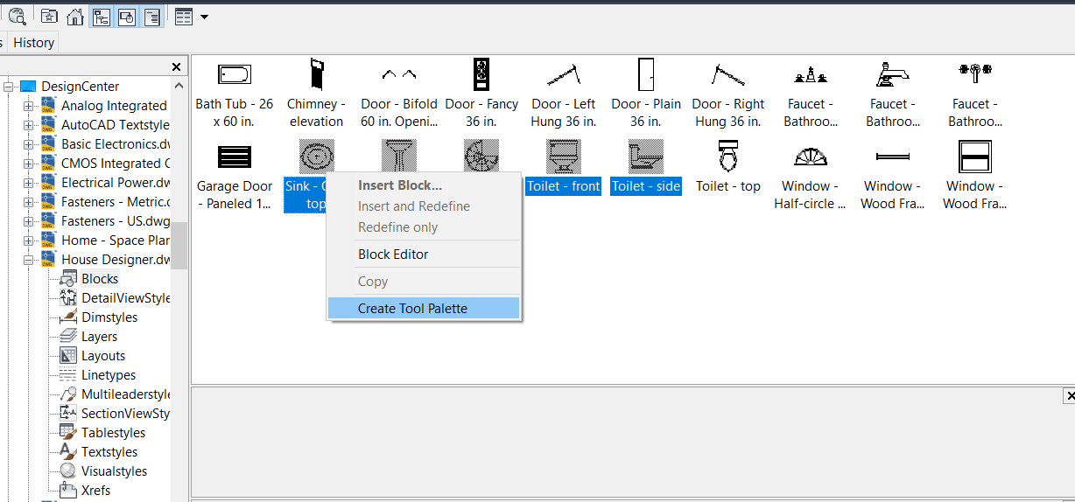Screen dimensions: 1075x502
Task: Select Create Tool Palette menu item
Action: (412, 308)
